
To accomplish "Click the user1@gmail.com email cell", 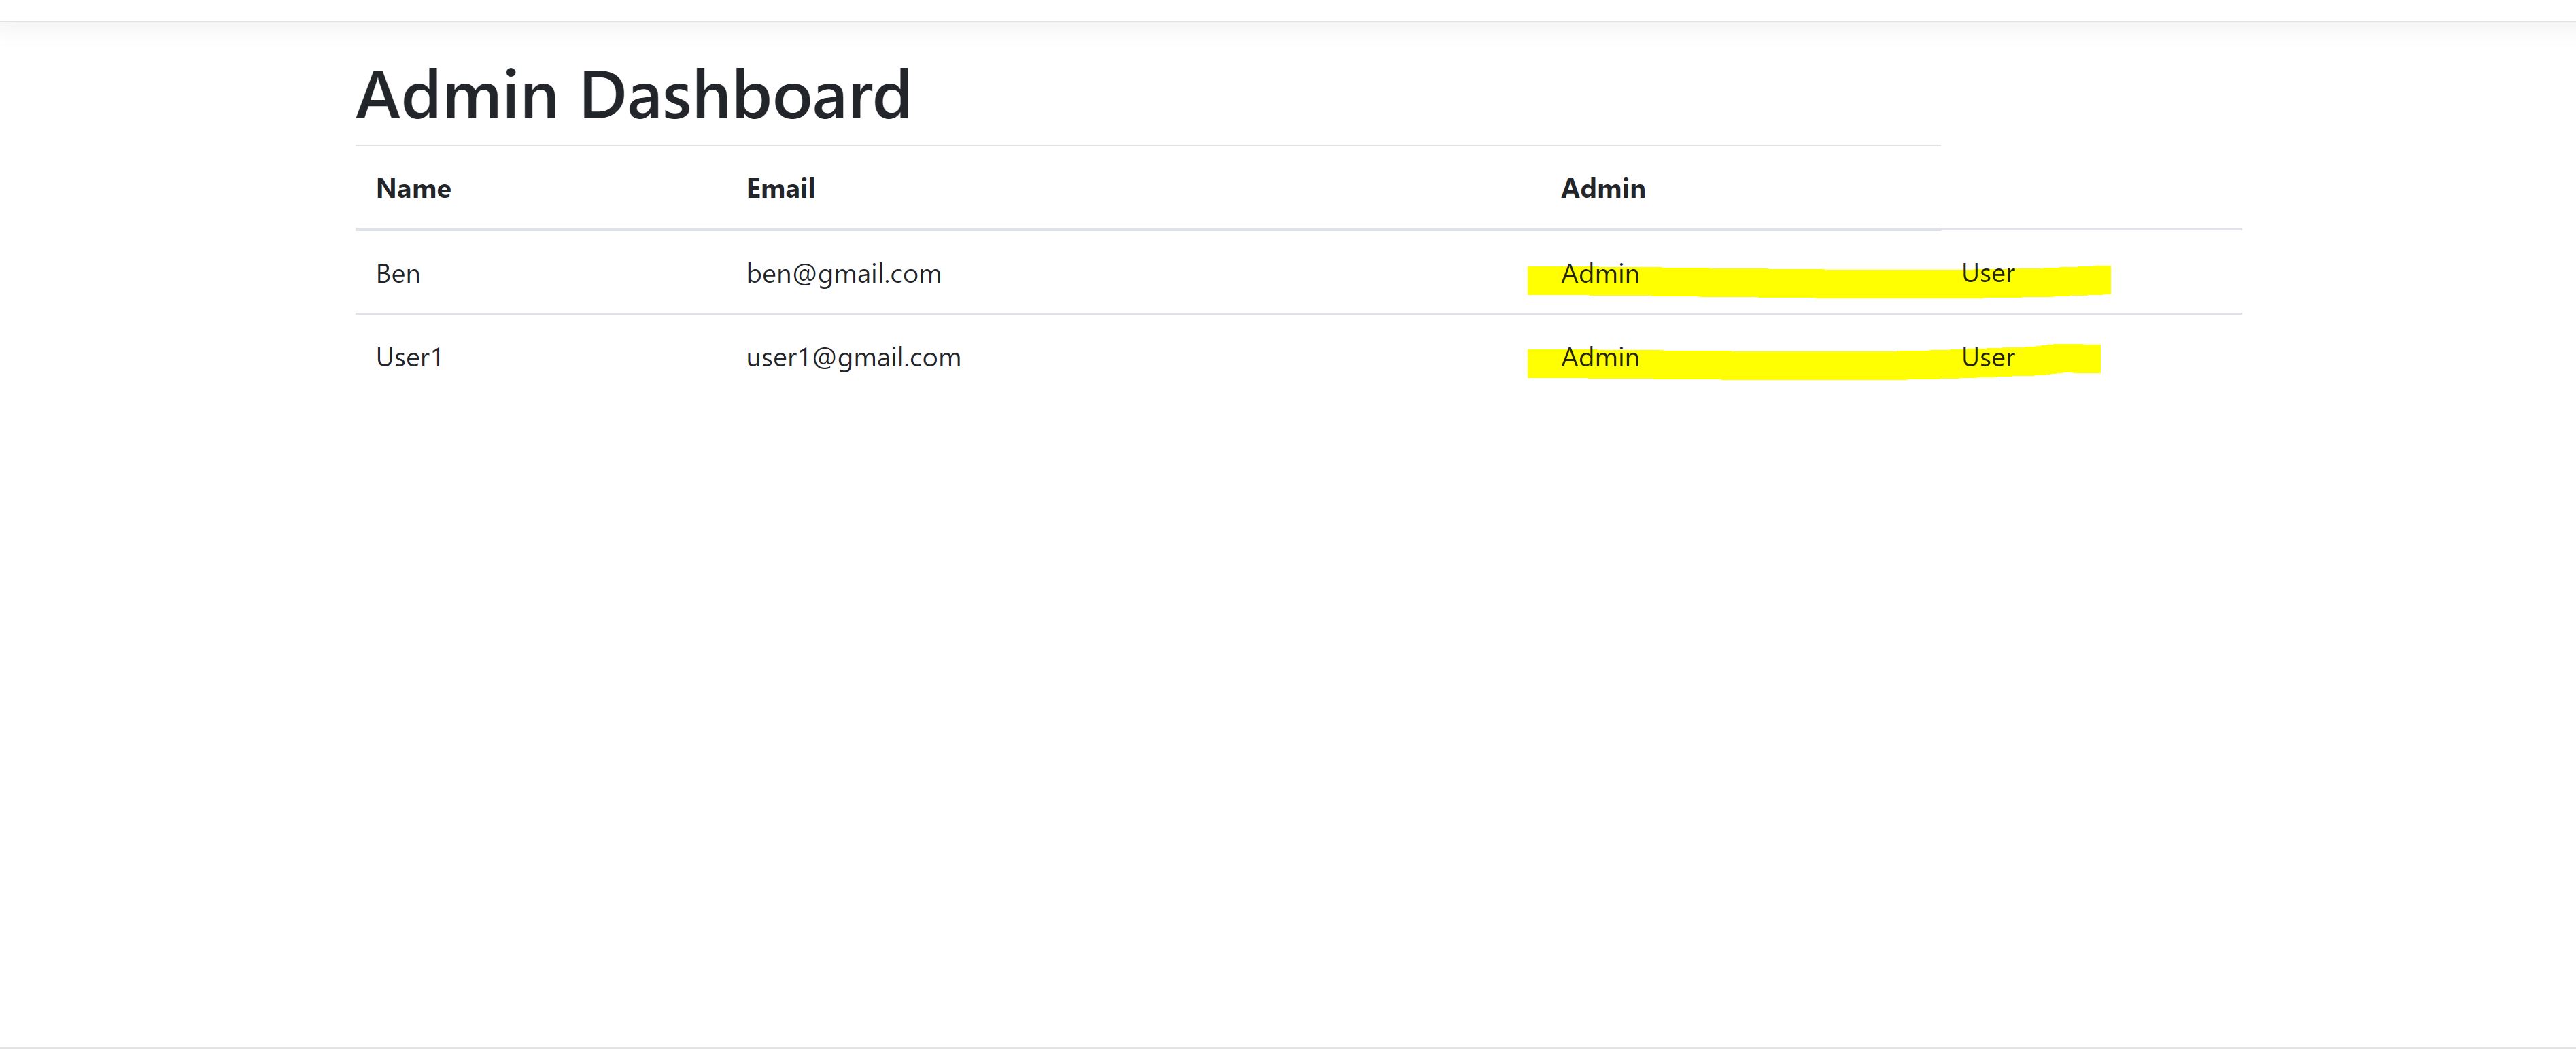I will click(853, 357).
